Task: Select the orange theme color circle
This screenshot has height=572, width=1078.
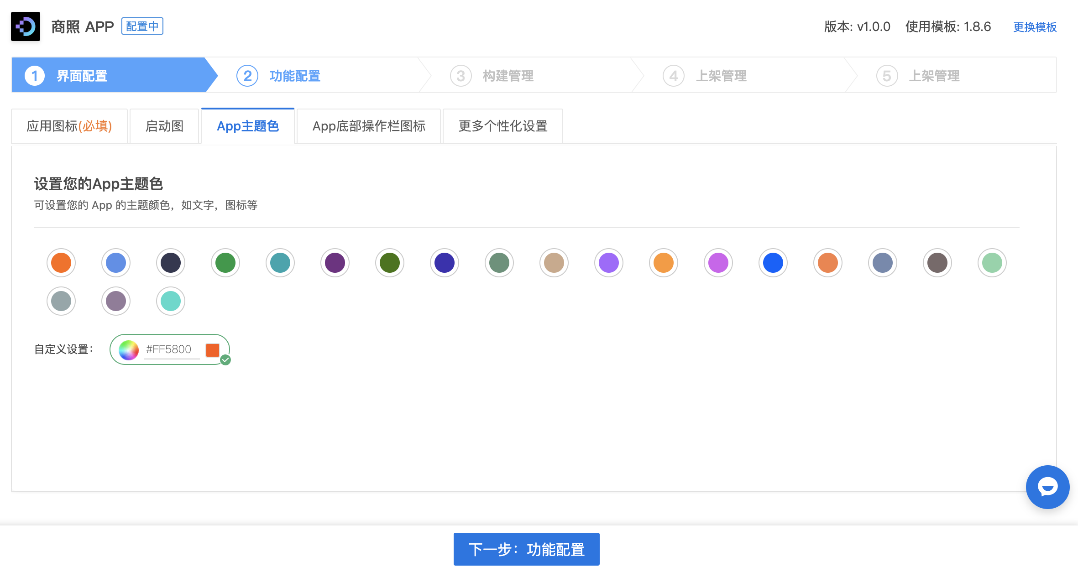Action: point(61,263)
